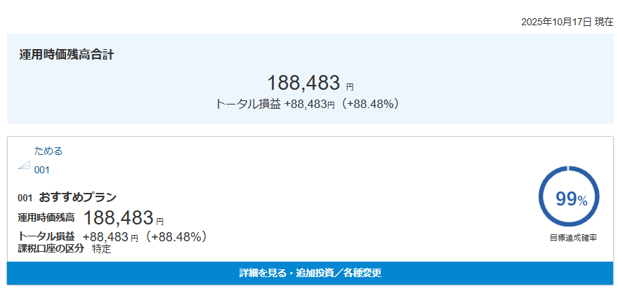This screenshot has width=618, height=296.
Task: Click the 2025年10月17日 現在 date text
Action: click(x=567, y=22)
